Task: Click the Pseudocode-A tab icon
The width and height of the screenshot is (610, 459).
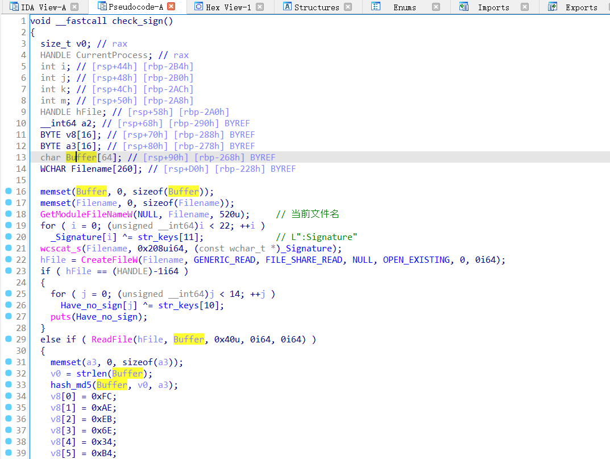Action: [x=102, y=6]
